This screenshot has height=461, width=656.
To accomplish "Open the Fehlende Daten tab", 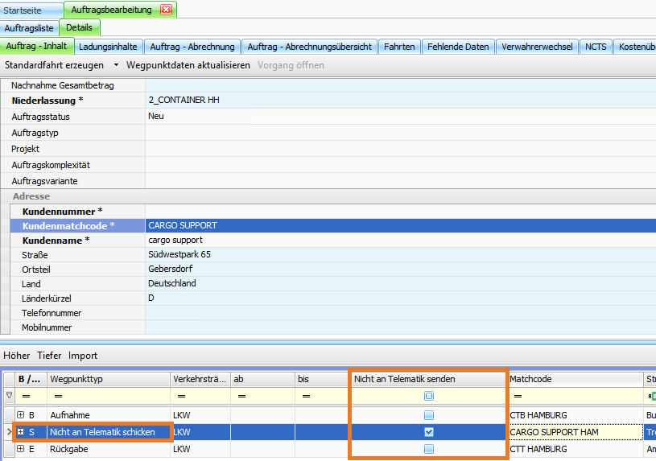I will click(458, 47).
